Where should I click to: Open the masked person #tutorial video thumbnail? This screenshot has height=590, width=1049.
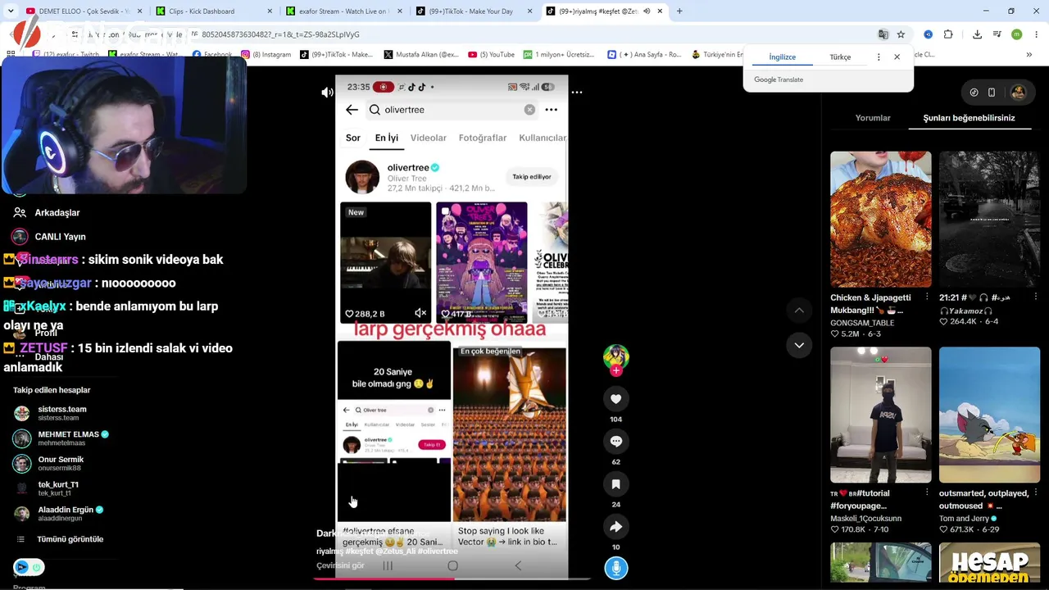click(880, 415)
